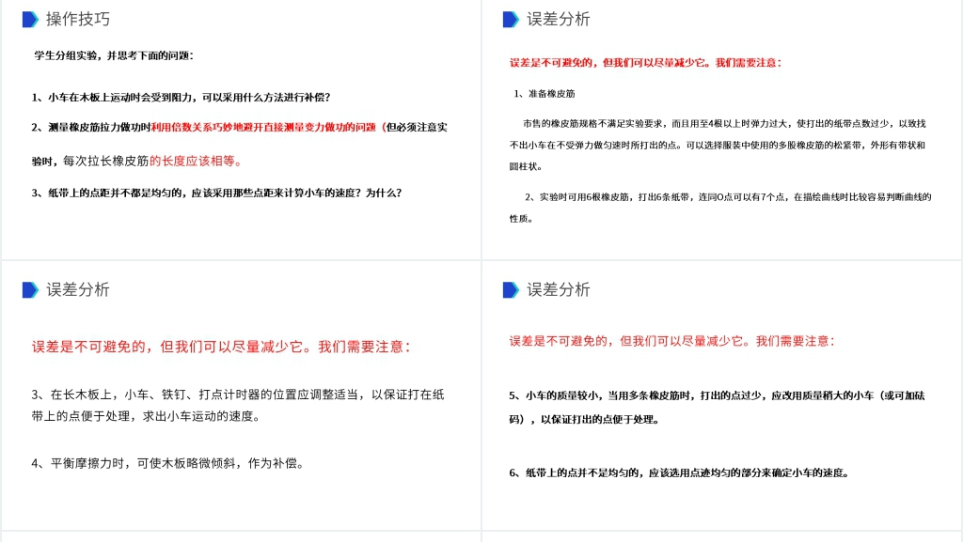This screenshot has width=963, height=542.
Task: Click the subheading 1、准备橡皮筋
Action: coord(545,94)
